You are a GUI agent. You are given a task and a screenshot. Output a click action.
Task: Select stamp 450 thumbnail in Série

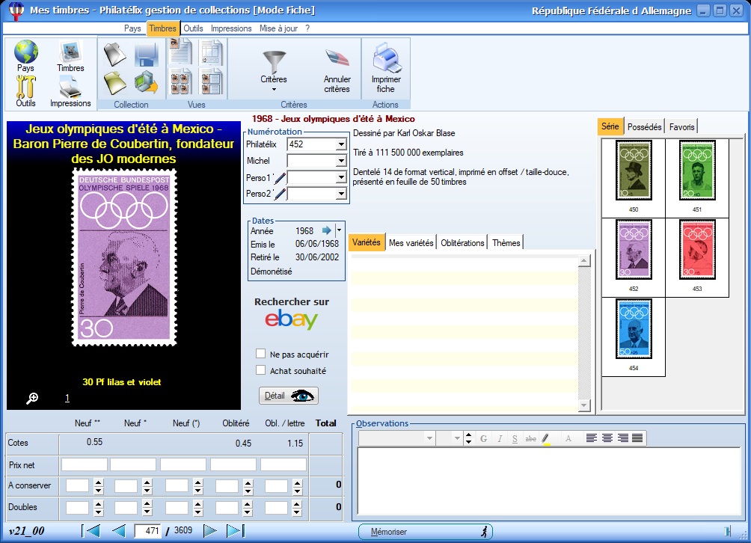coord(633,171)
